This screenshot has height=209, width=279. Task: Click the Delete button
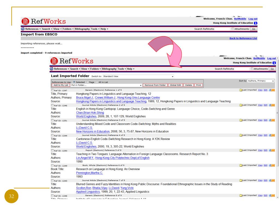[x=189, y=85]
